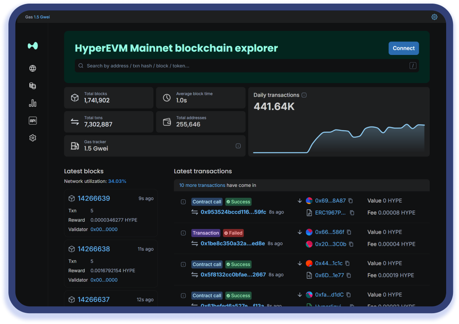This screenshot has height=324, width=459.
Task: Open the Total blocks stat card
Action: tap(108, 98)
